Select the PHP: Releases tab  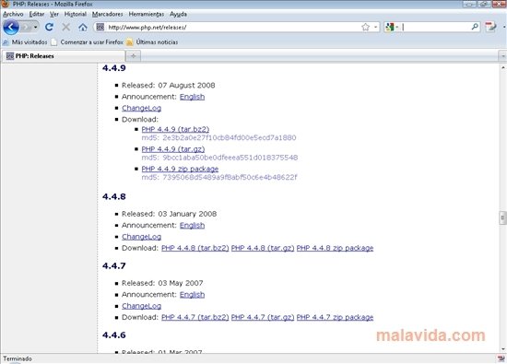pos(64,56)
